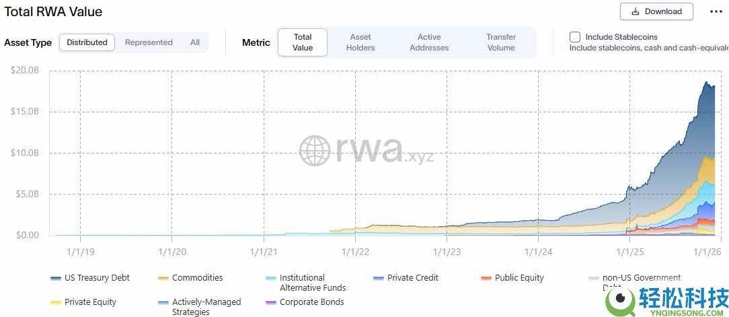
Task: Select the Distributed asset type
Action: 87,42
